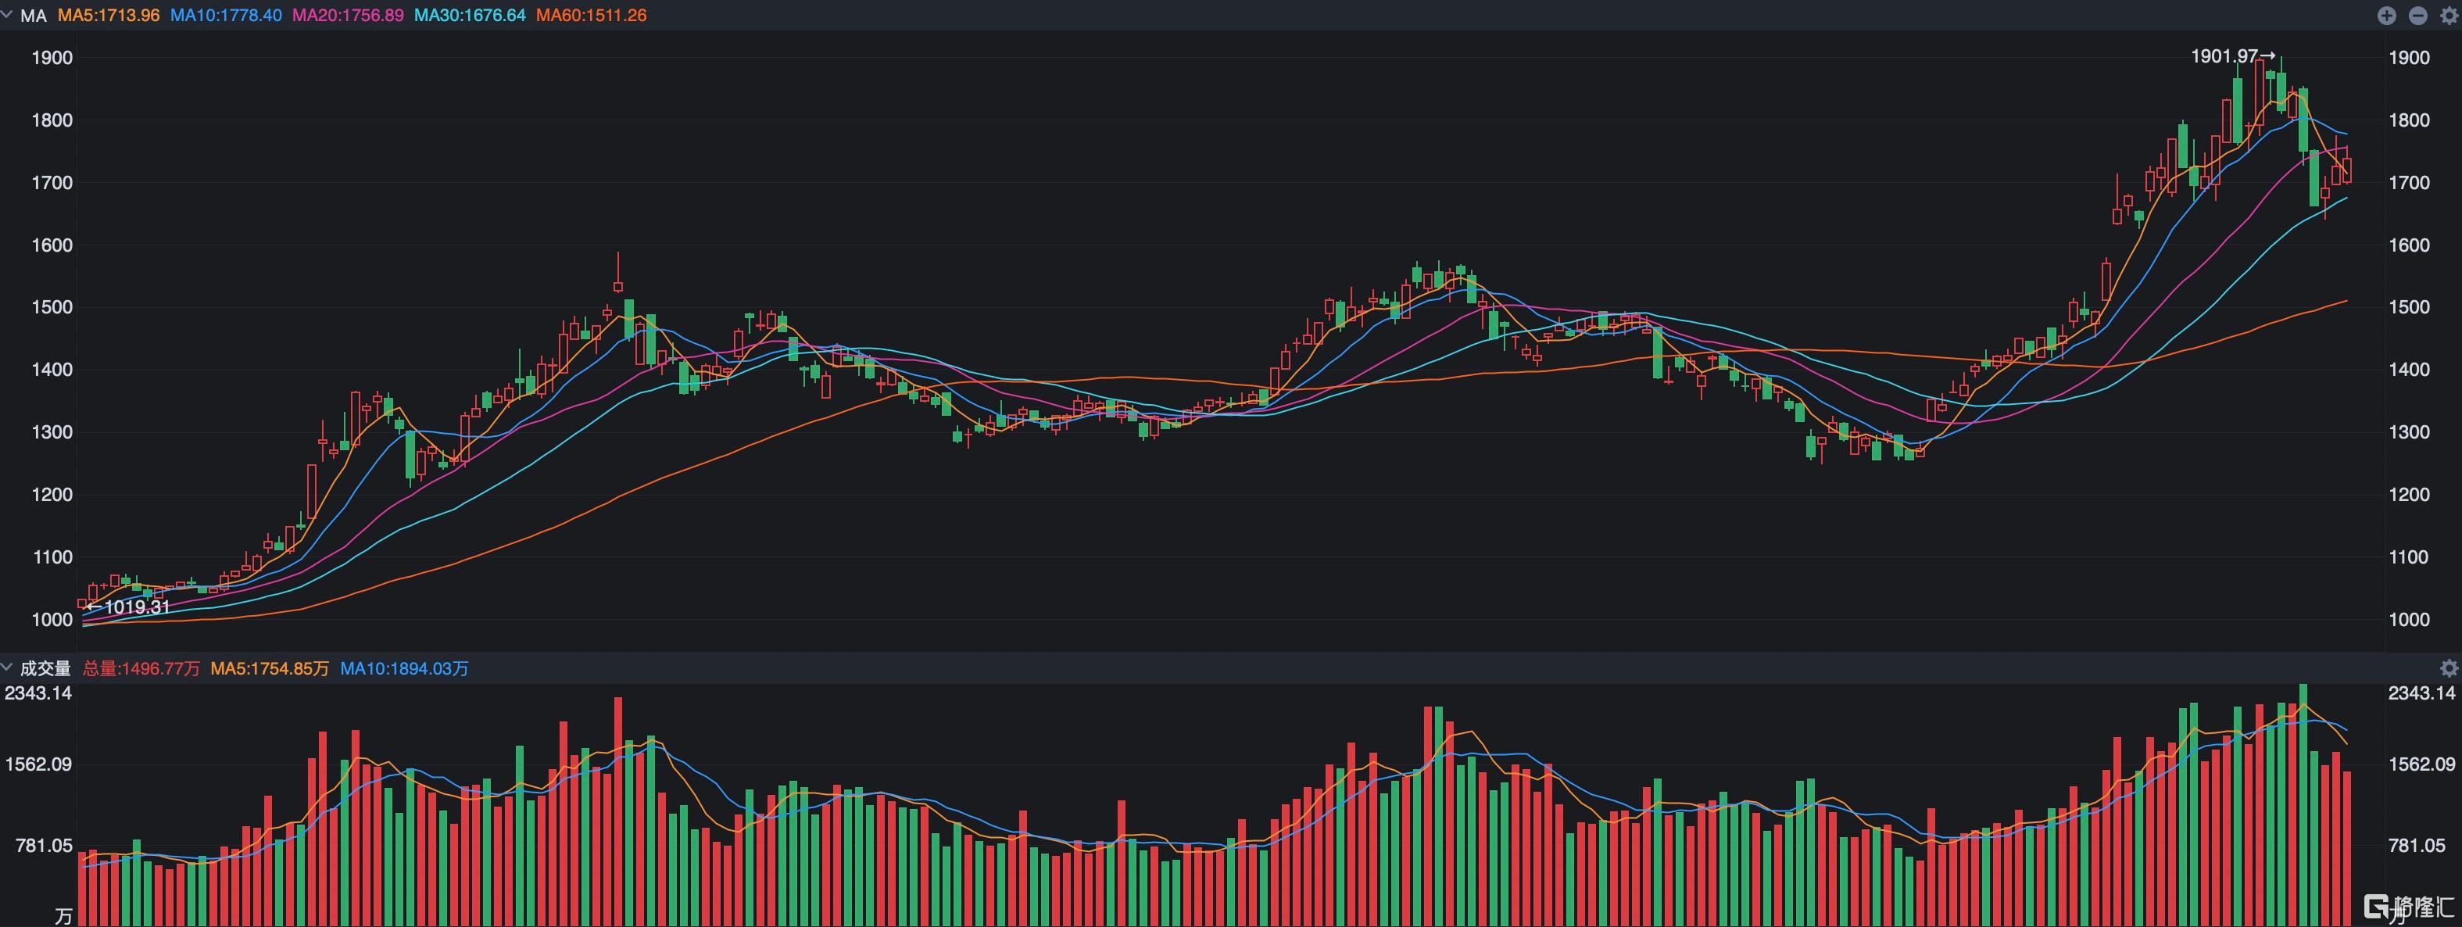This screenshot has height=927, width=2462.
Task: Click the 1901.97 high price annotation
Action: [2234, 56]
